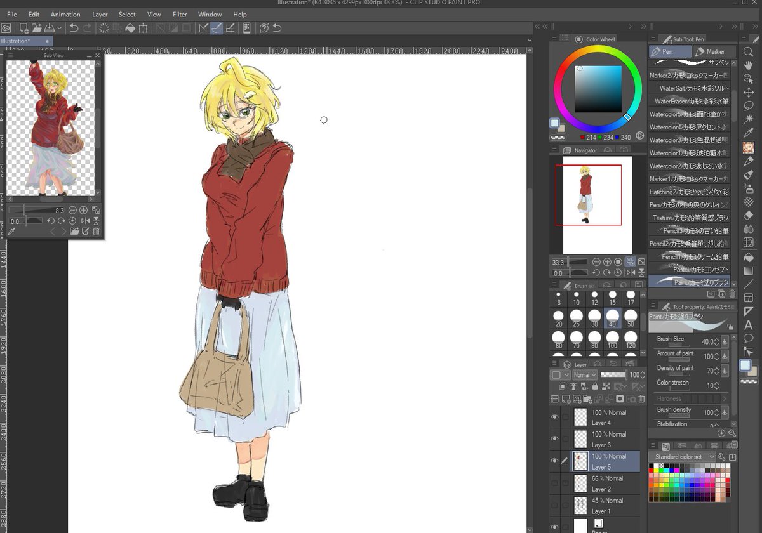
Task: Undo the last action in command bar
Action: point(74,28)
